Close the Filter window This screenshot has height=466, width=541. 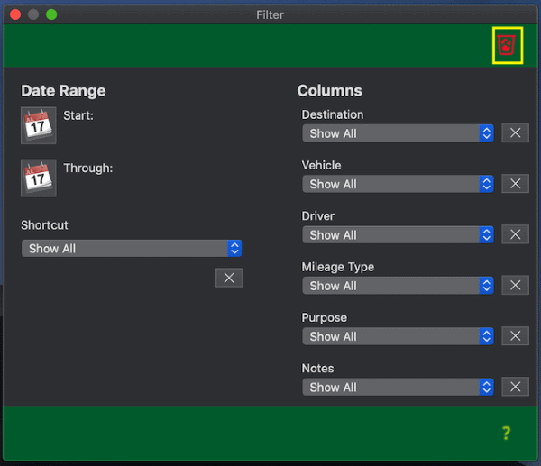pos(14,14)
